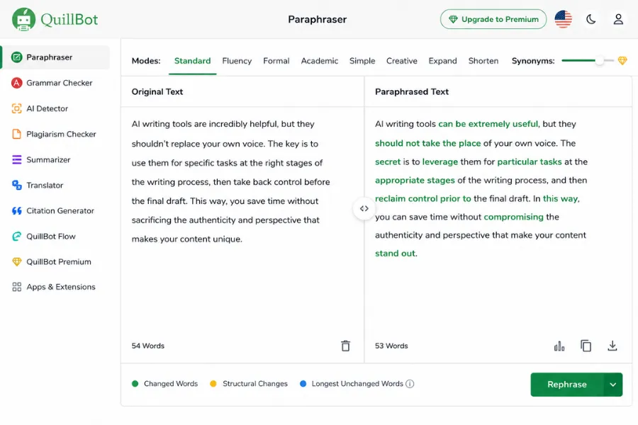Click the blue Longest Unchanged Words dot

click(x=303, y=383)
